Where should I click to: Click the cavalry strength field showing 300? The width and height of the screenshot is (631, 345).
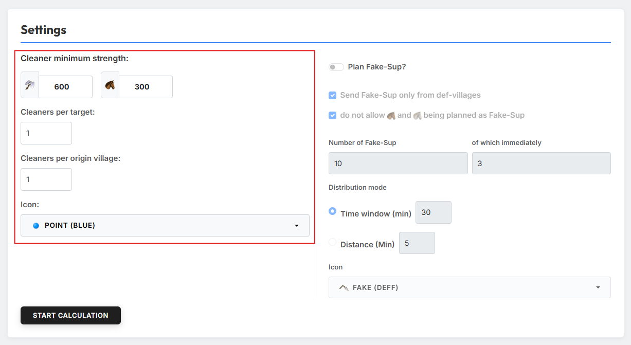click(x=146, y=87)
